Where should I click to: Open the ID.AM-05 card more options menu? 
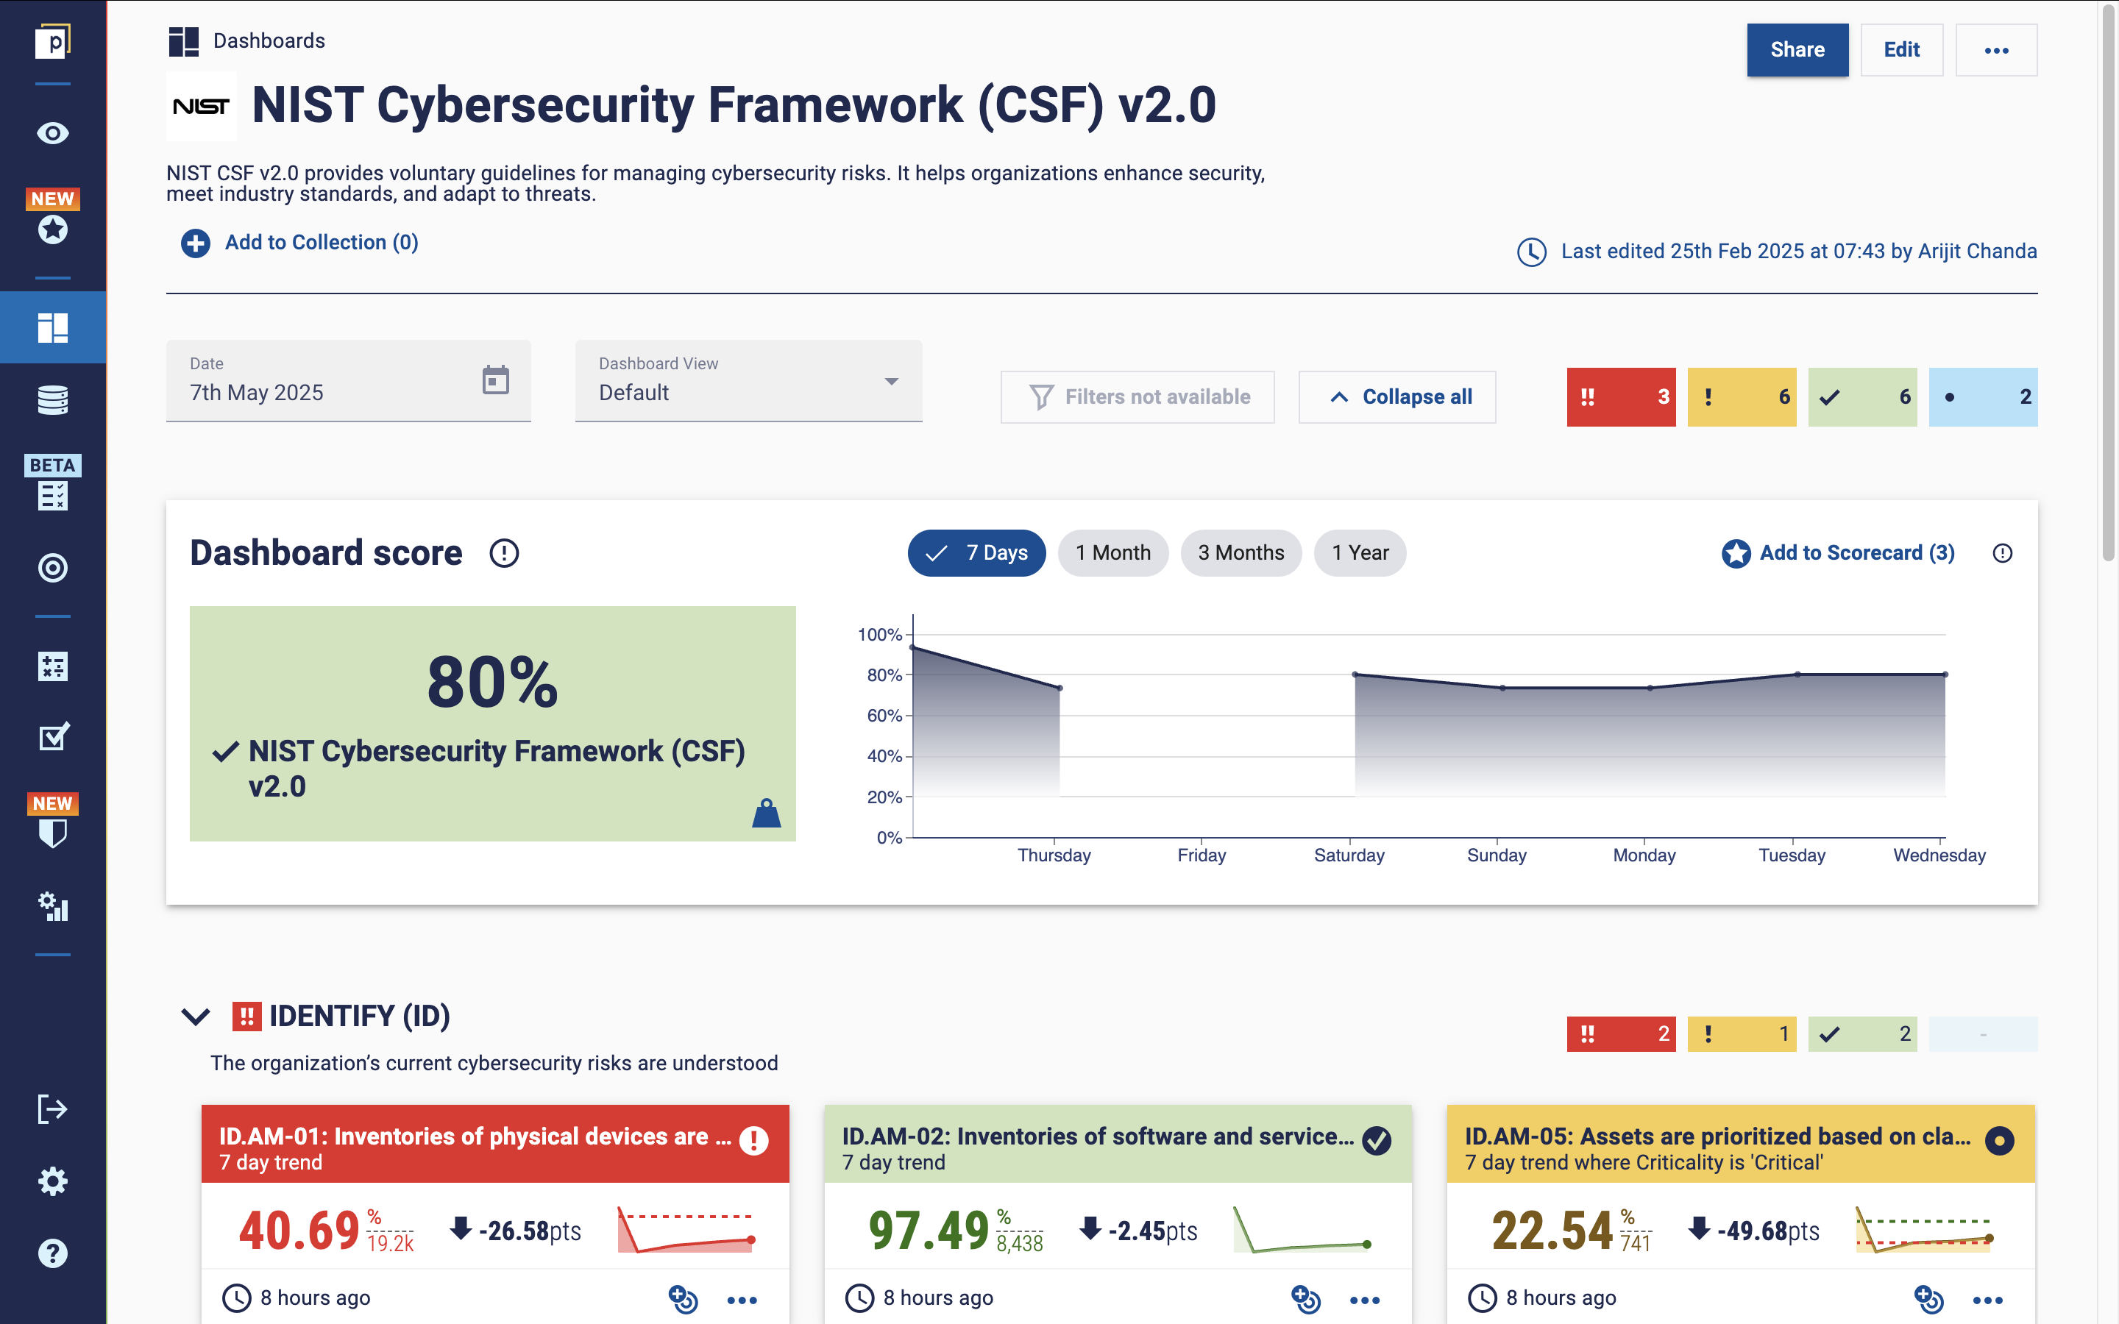pyautogui.click(x=1987, y=1300)
